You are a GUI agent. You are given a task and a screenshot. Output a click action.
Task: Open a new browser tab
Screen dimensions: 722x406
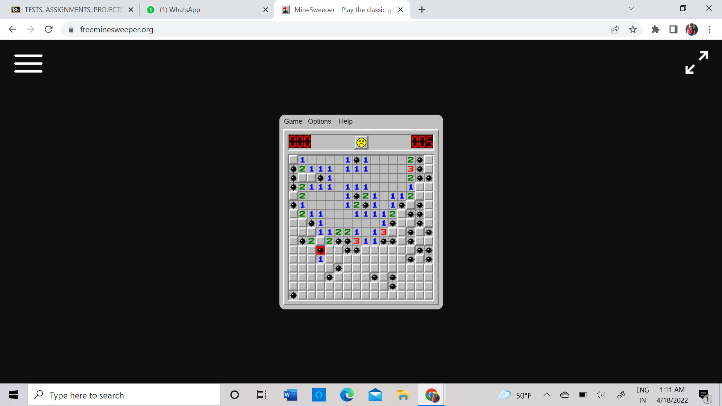click(422, 10)
